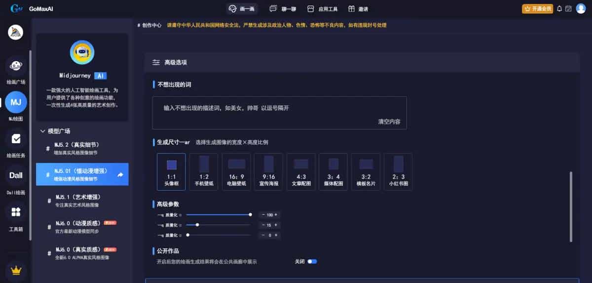
Task: Click the Midjourney robot avatar
Action: tap(82, 53)
